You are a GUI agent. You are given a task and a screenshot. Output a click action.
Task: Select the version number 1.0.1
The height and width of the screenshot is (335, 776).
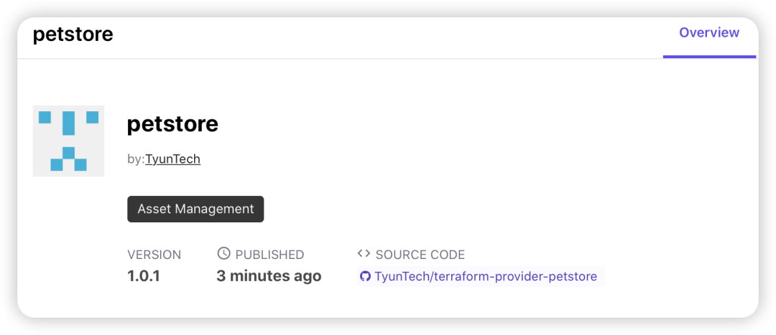(x=144, y=276)
